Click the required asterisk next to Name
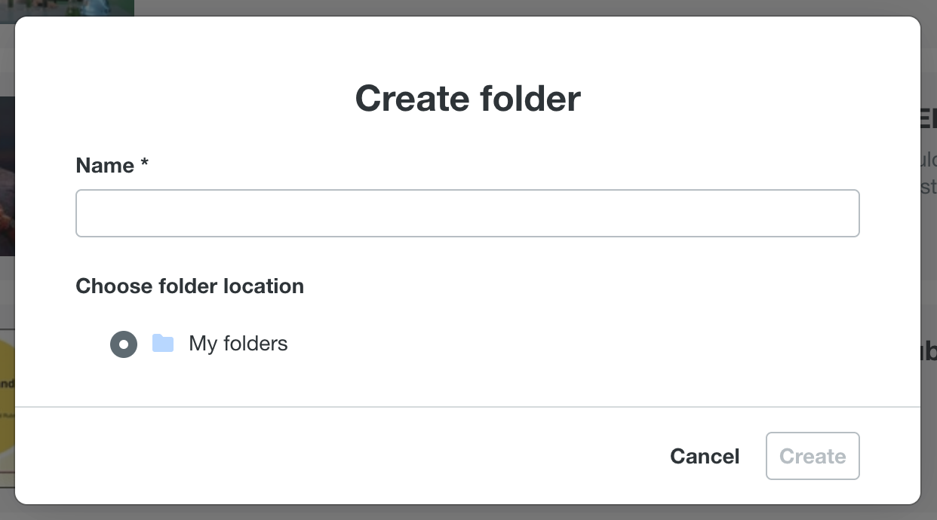The image size is (937, 520). point(144,164)
